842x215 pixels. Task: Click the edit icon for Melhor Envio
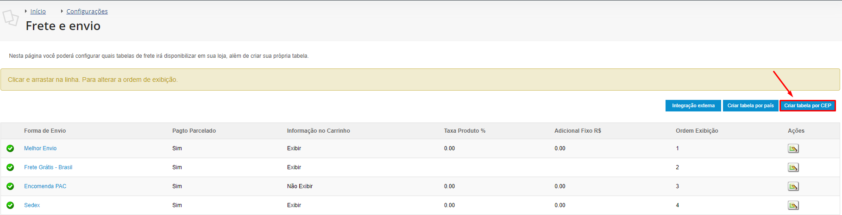pyautogui.click(x=793, y=148)
